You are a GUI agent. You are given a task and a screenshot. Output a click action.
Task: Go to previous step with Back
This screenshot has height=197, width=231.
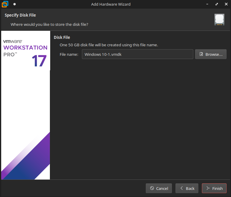(187, 188)
